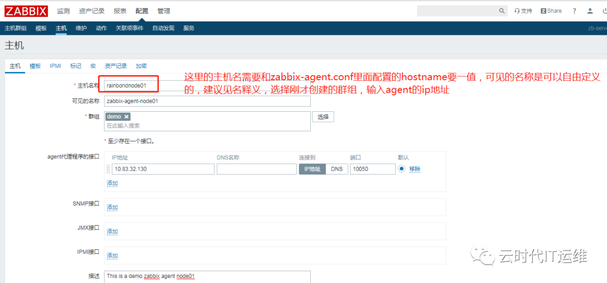This screenshot has height=283, width=607.
Task: Open the help question mark icon
Action: 574,11
